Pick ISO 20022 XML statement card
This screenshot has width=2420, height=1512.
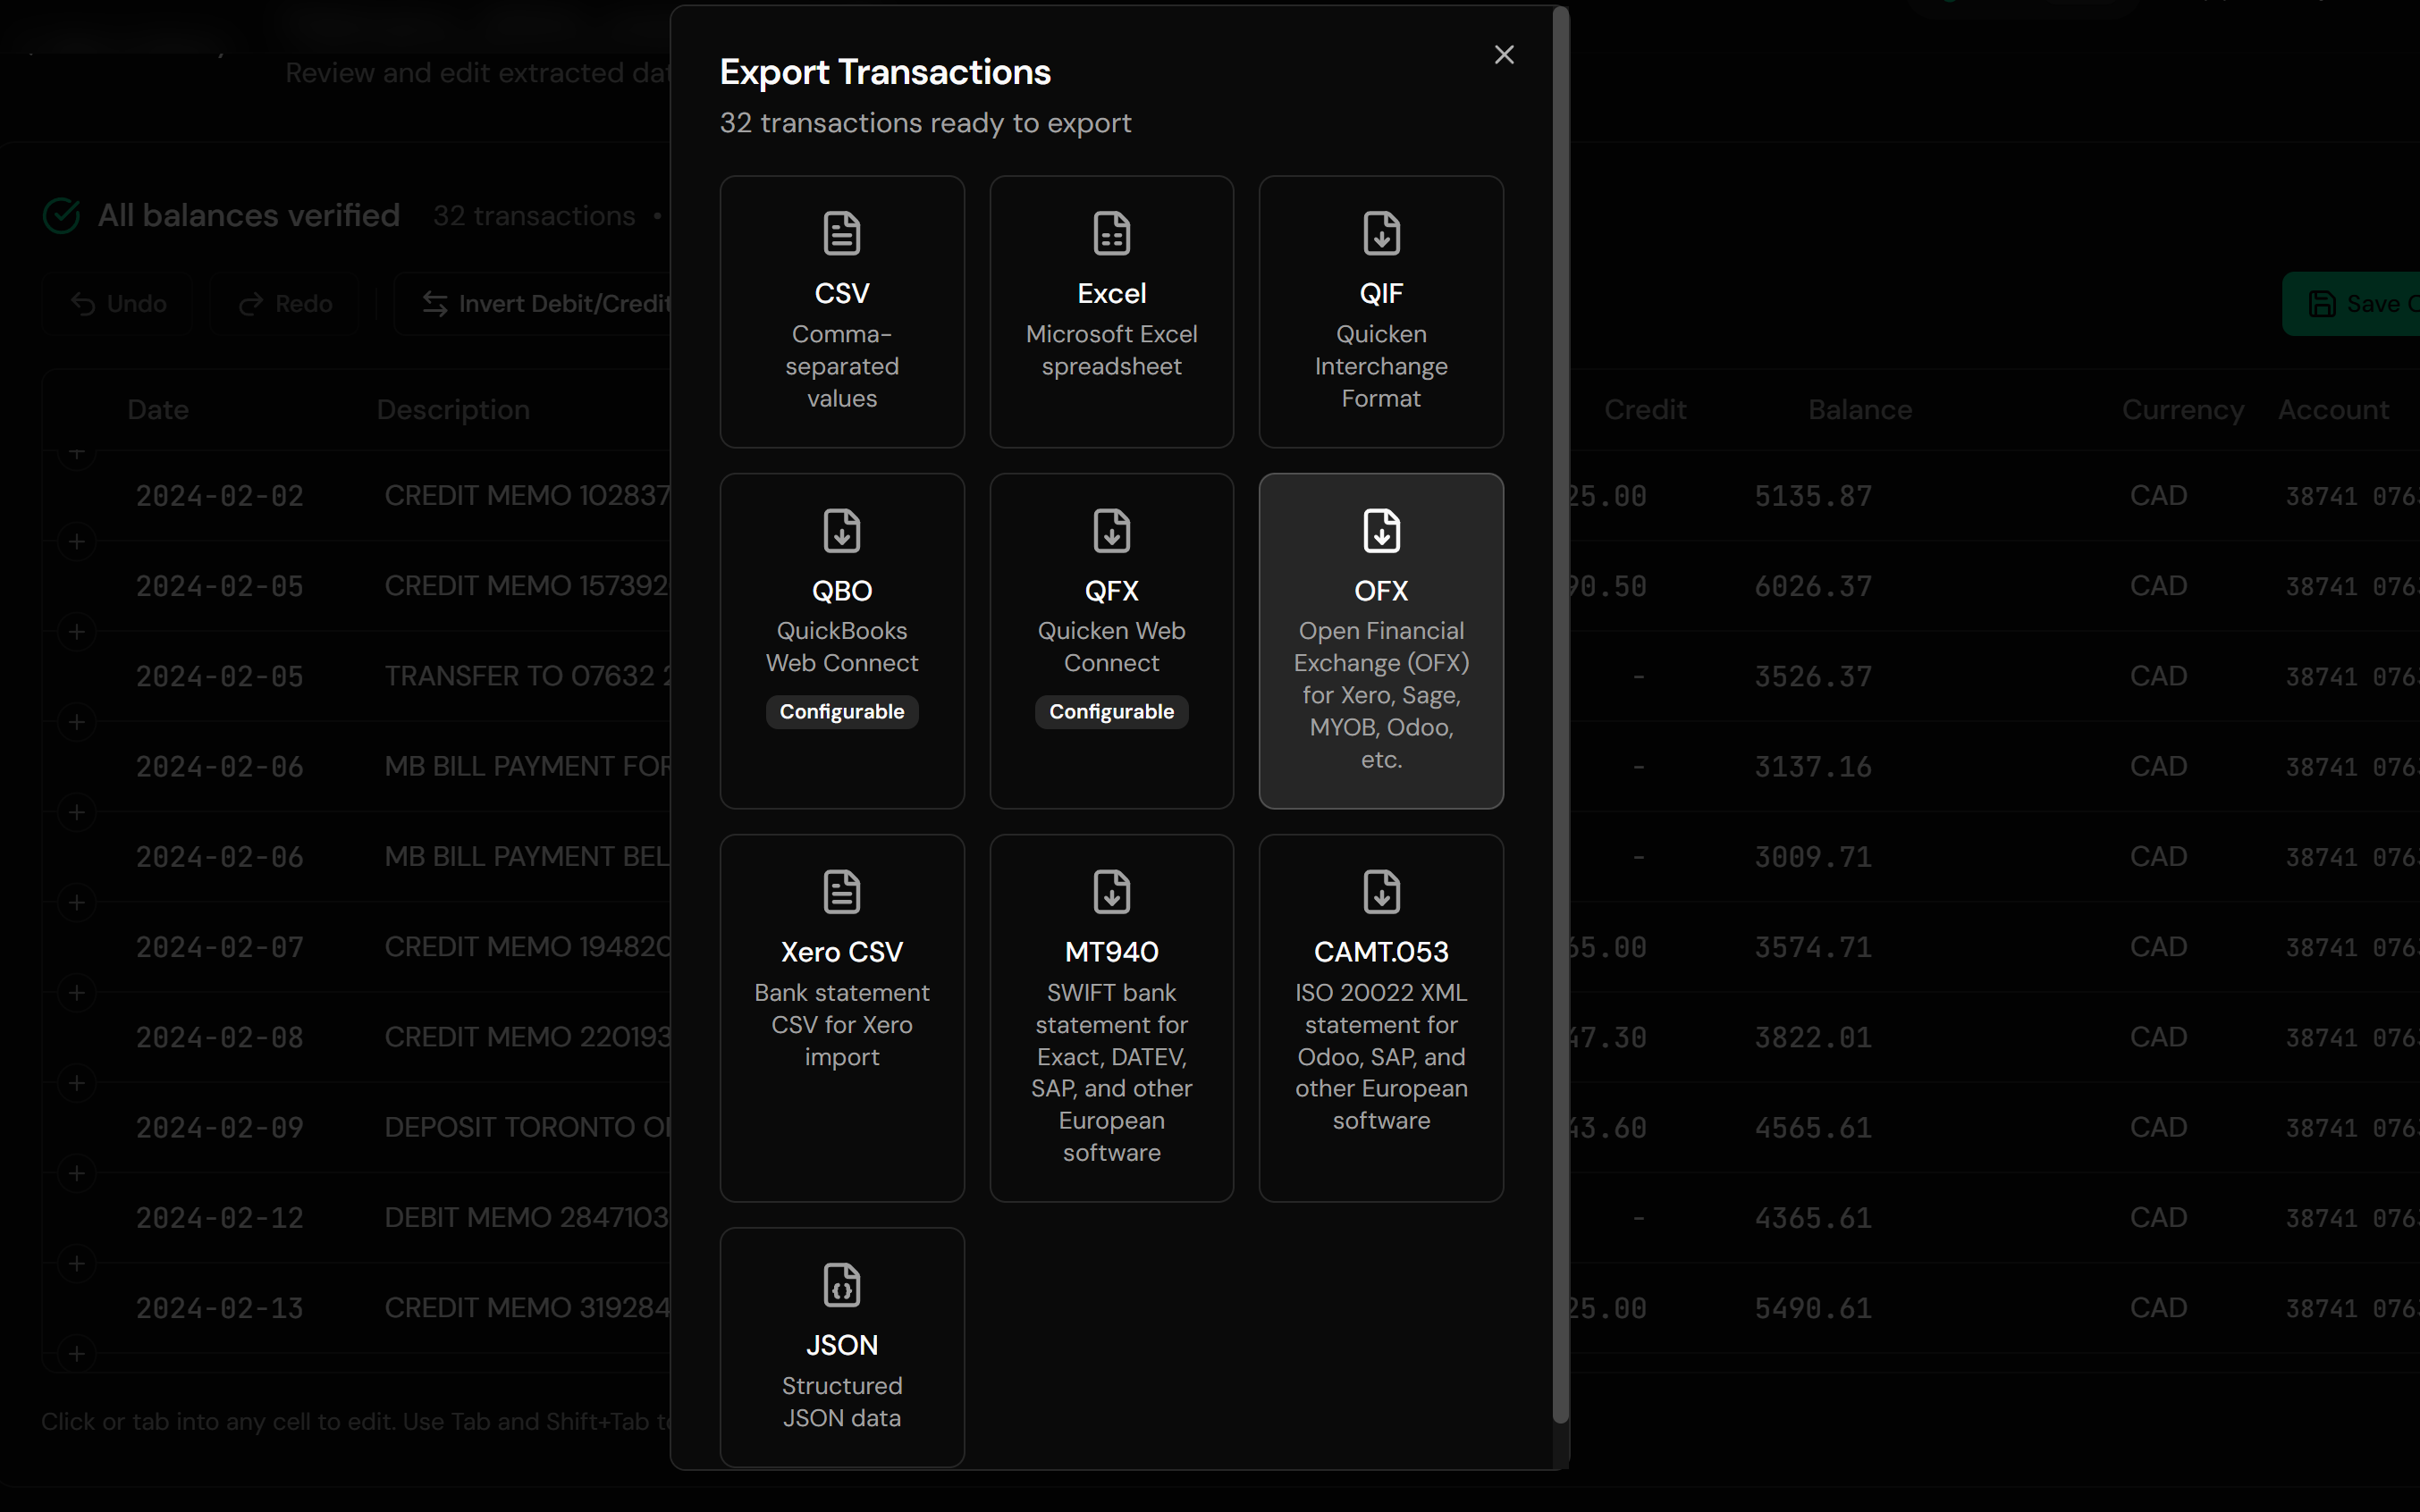point(1380,1017)
